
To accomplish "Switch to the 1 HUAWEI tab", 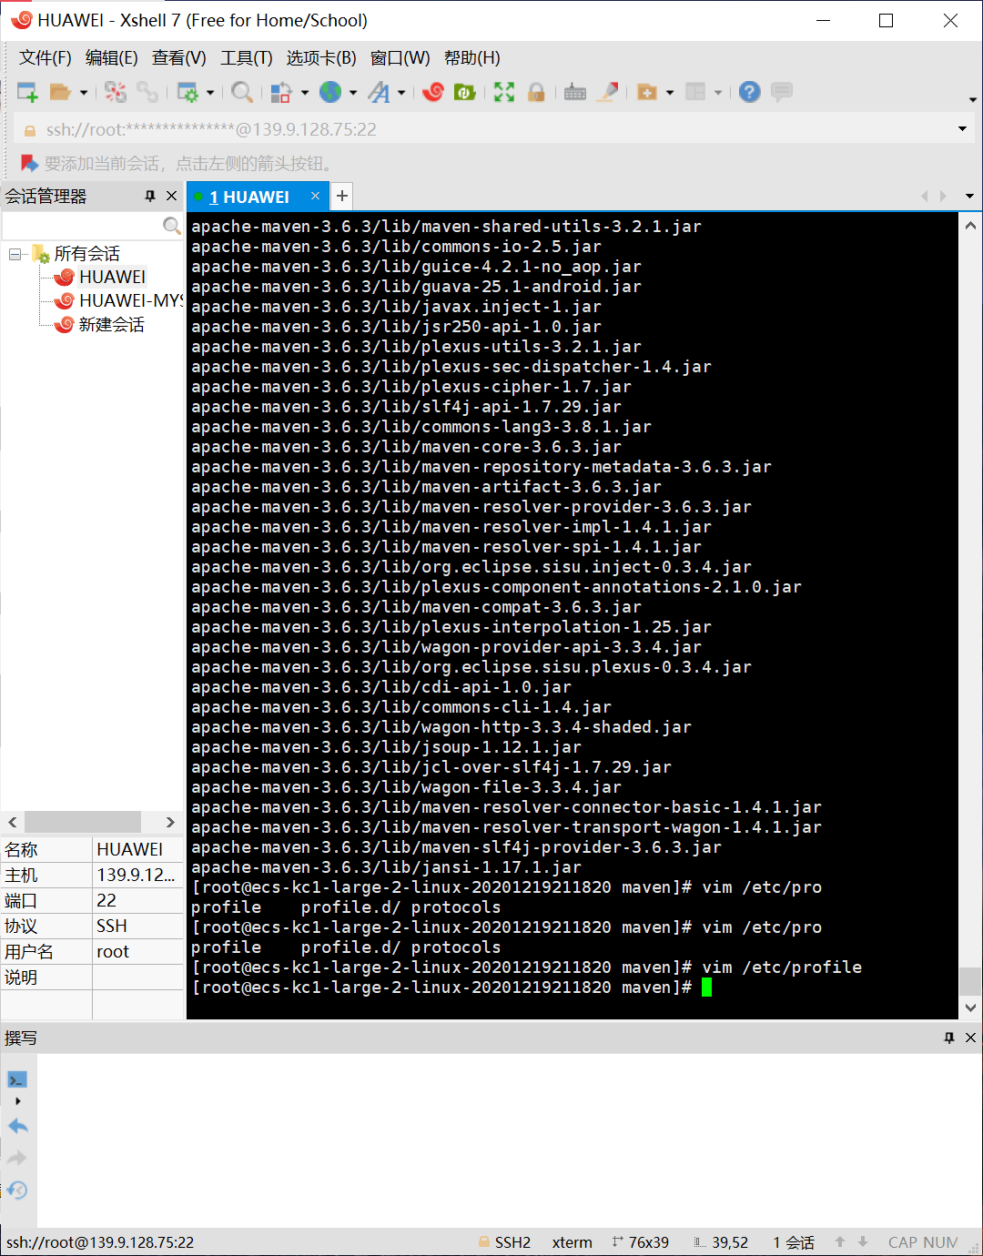I will tap(249, 198).
